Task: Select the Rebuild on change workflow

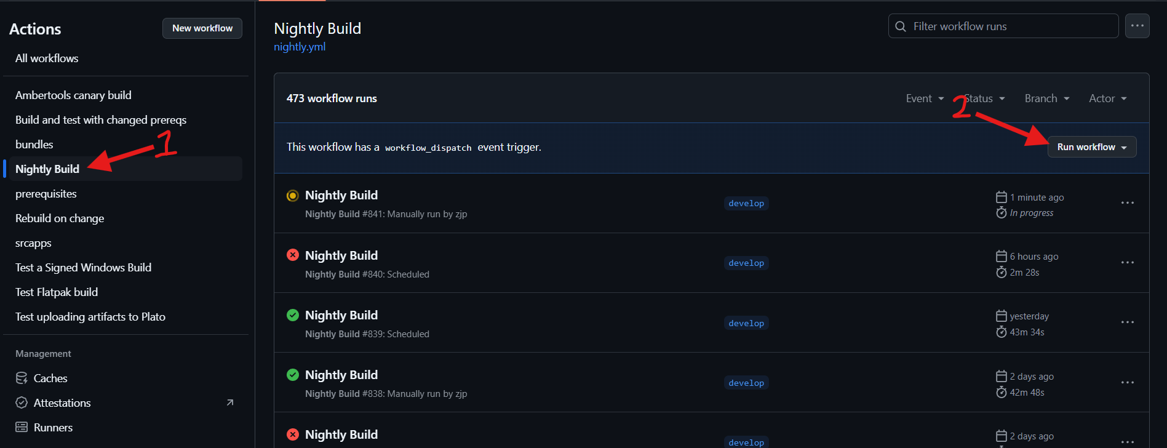Action: (x=60, y=218)
